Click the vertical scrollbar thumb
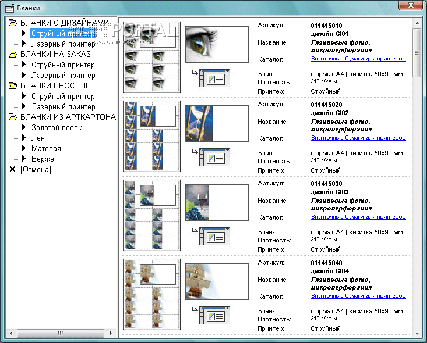This screenshot has height=343, width=427. tap(417, 53)
